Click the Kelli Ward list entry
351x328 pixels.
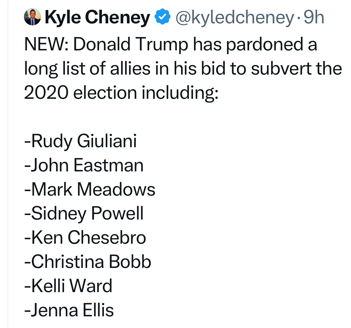pos(69,286)
